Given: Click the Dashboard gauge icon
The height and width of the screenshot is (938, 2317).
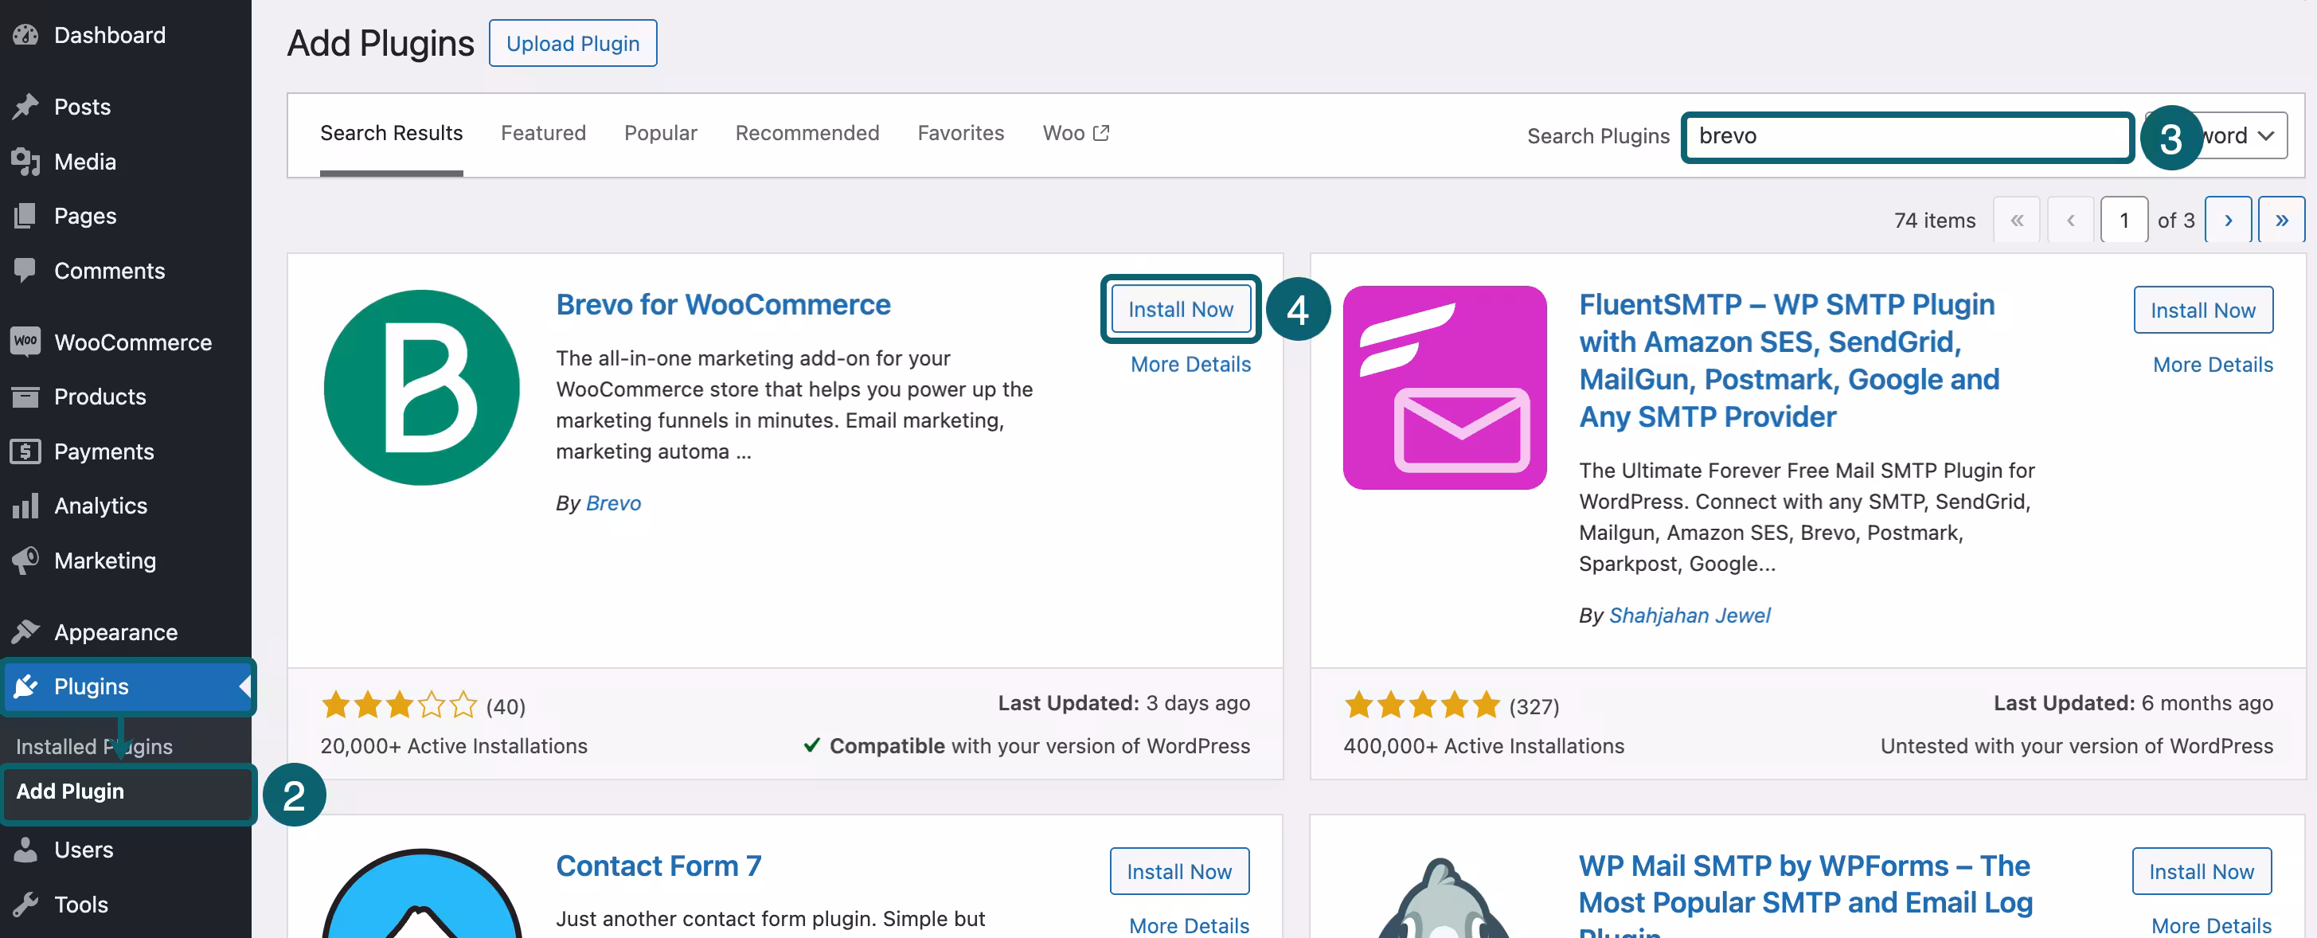Looking at the screenshot, I should pos(25,35).
